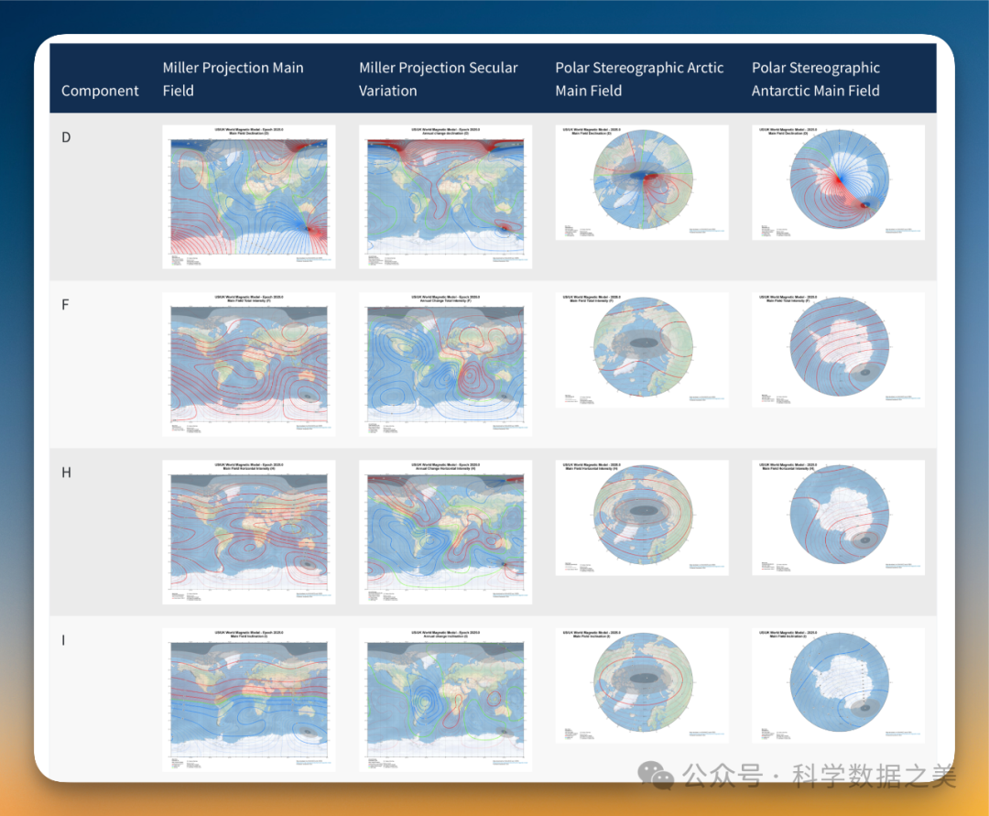The height and width of the screenshot is (816, 989).
Task: Open the I Miller Secular Variation map thumbnail
Action: tap(445, 699)
